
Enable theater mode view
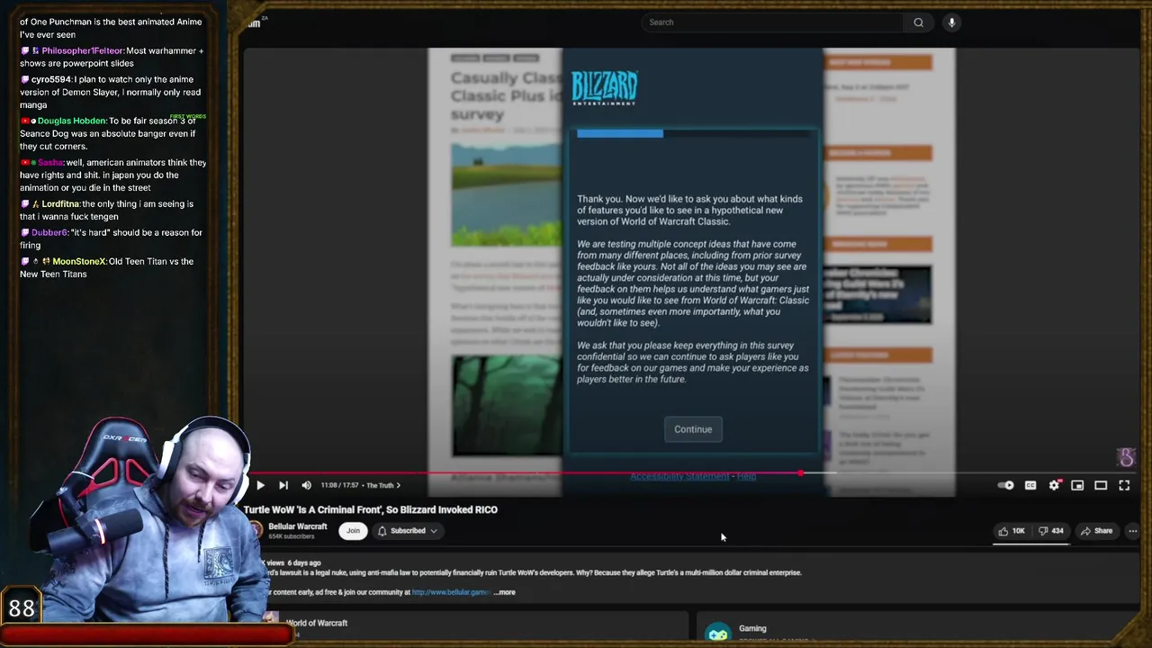click(x=1101, y=485)
